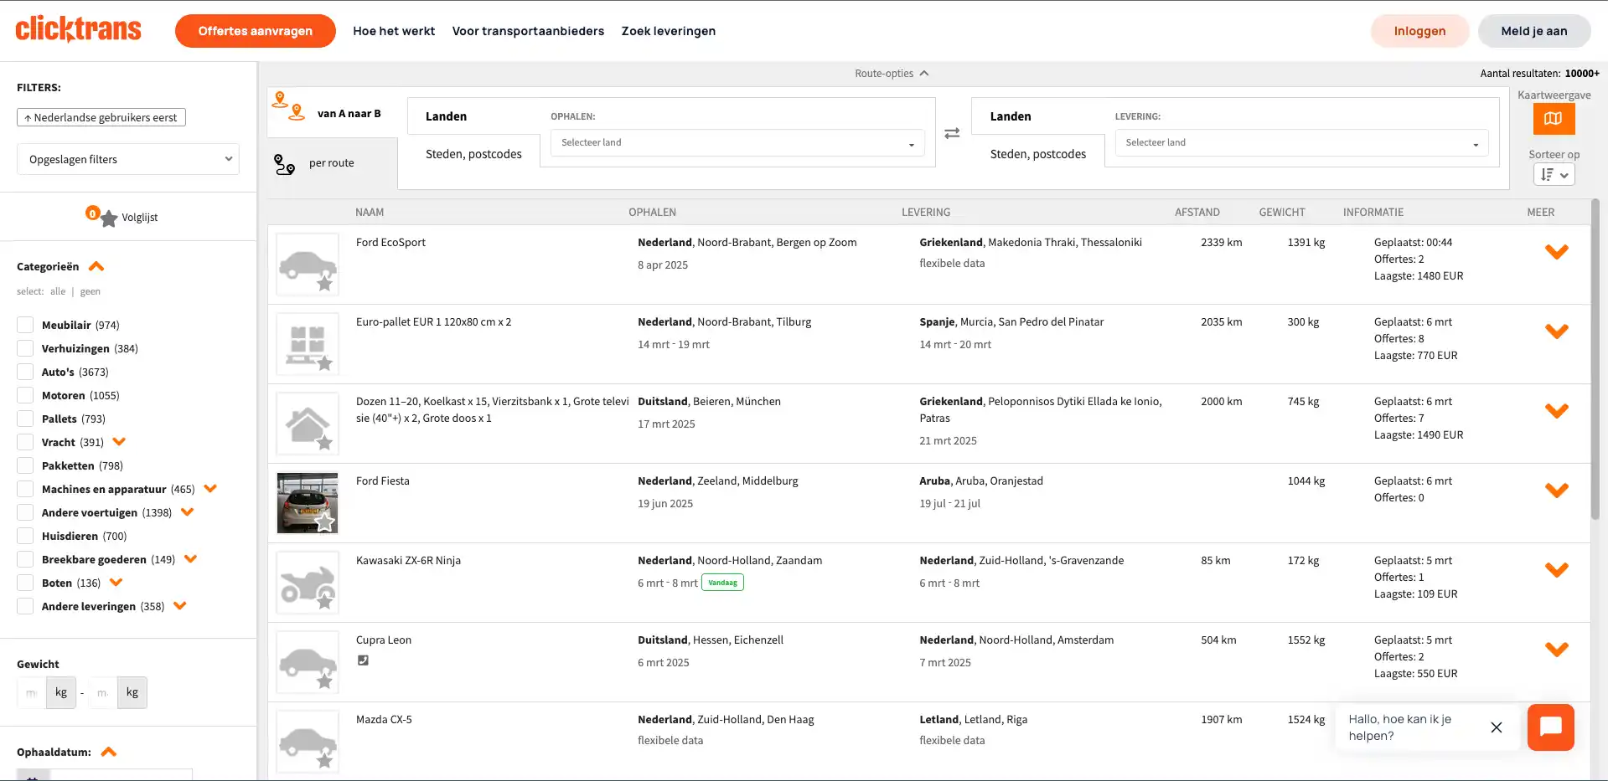Switch to the per route tab
The image size is (1608, 781).
pyautogui.click(x=331, y=163)
